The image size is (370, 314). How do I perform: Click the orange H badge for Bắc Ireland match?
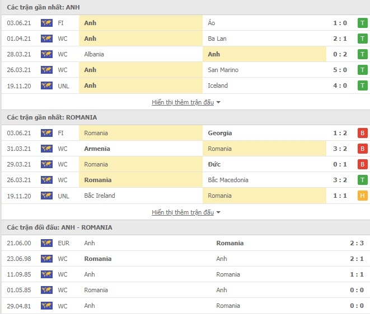(x=363, y=196)
